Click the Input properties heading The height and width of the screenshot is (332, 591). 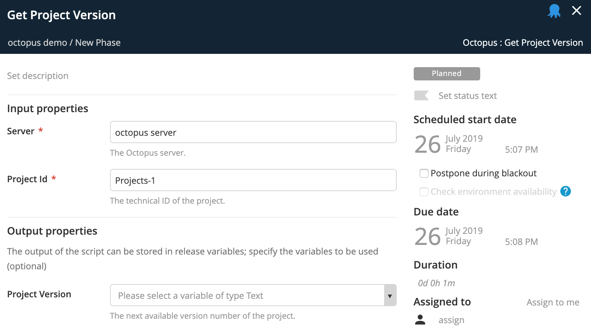(48, 108)
